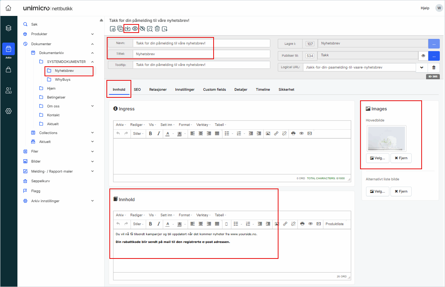The image size is (445, 287).
Task: Toggle the eye button beside Publiser til field
Action: pyautogui.click(x=423, y=56)
